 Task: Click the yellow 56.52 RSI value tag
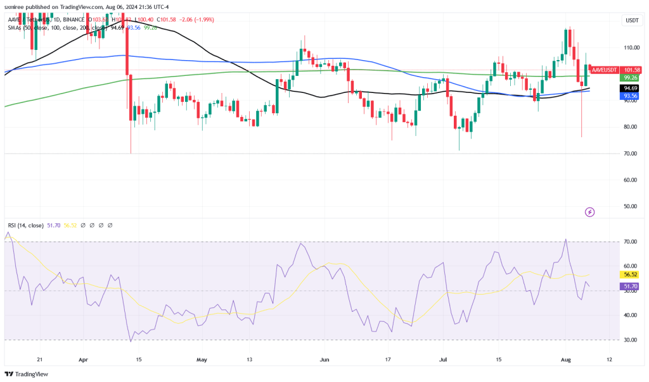(x=630, y=274)
